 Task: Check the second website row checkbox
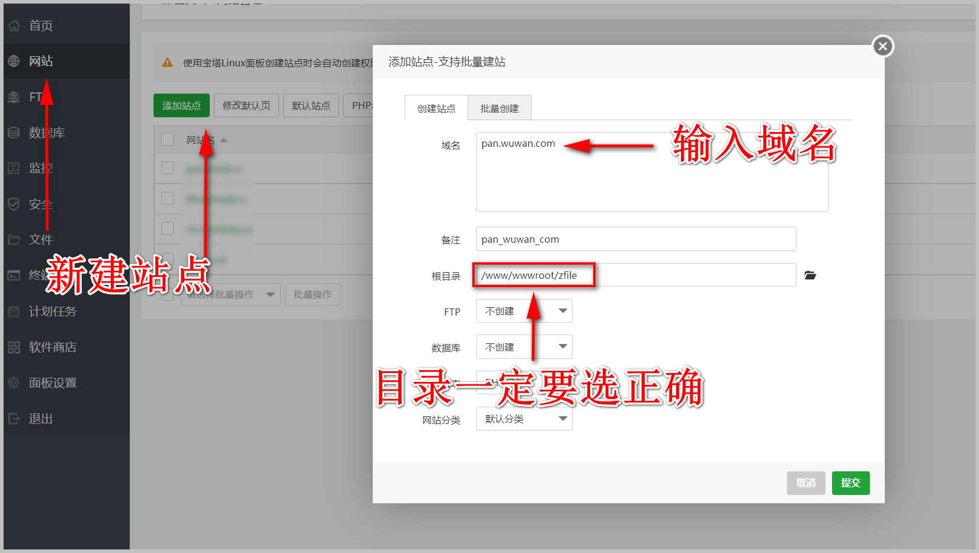168,198
